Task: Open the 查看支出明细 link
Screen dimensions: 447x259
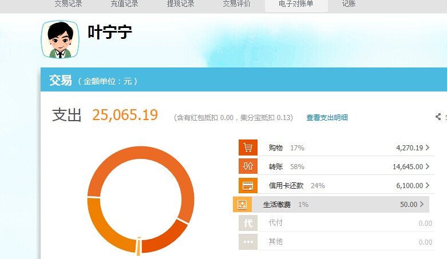Action: (x=327, y=117)
